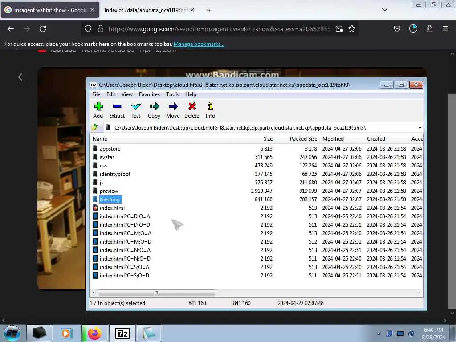Select file index.html?C=D;O=D
Screen dimensions: 456x342
pyautogui.click(x=125, y=224)
